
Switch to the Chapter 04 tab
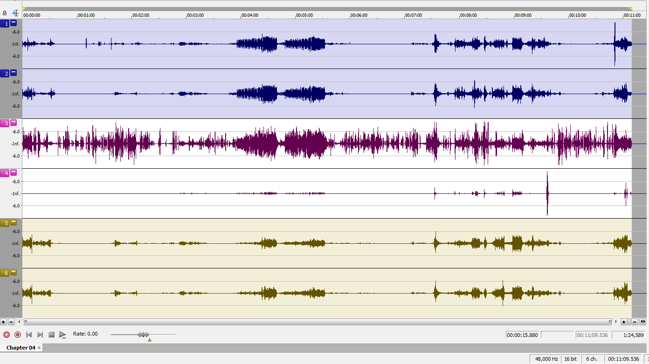coord(21,348)
